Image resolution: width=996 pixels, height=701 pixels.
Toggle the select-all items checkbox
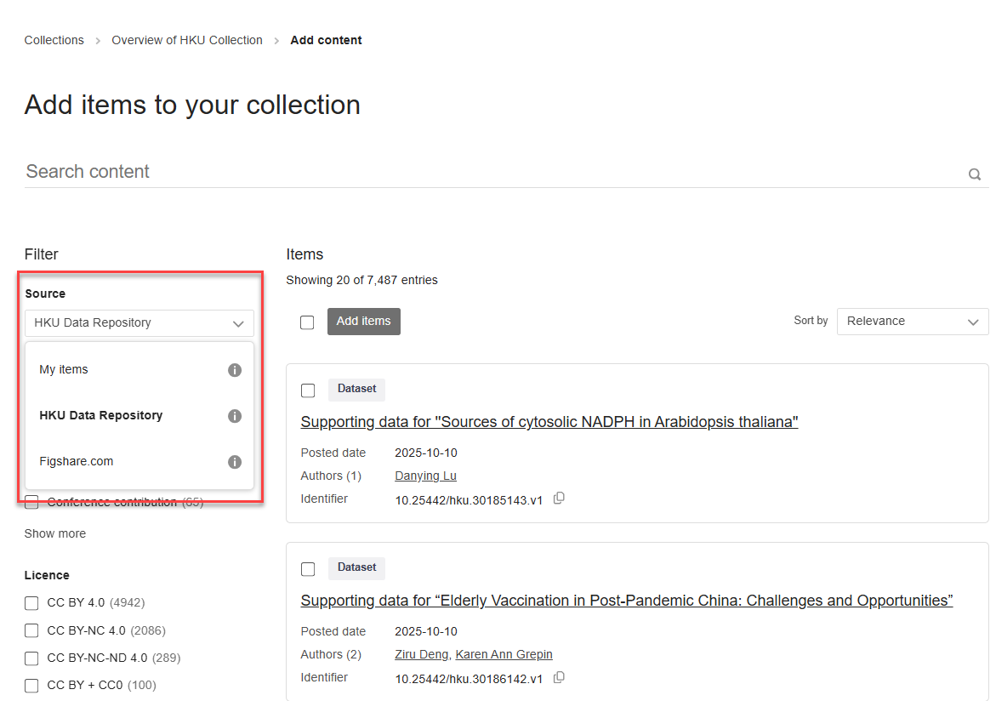coord(307,322)
